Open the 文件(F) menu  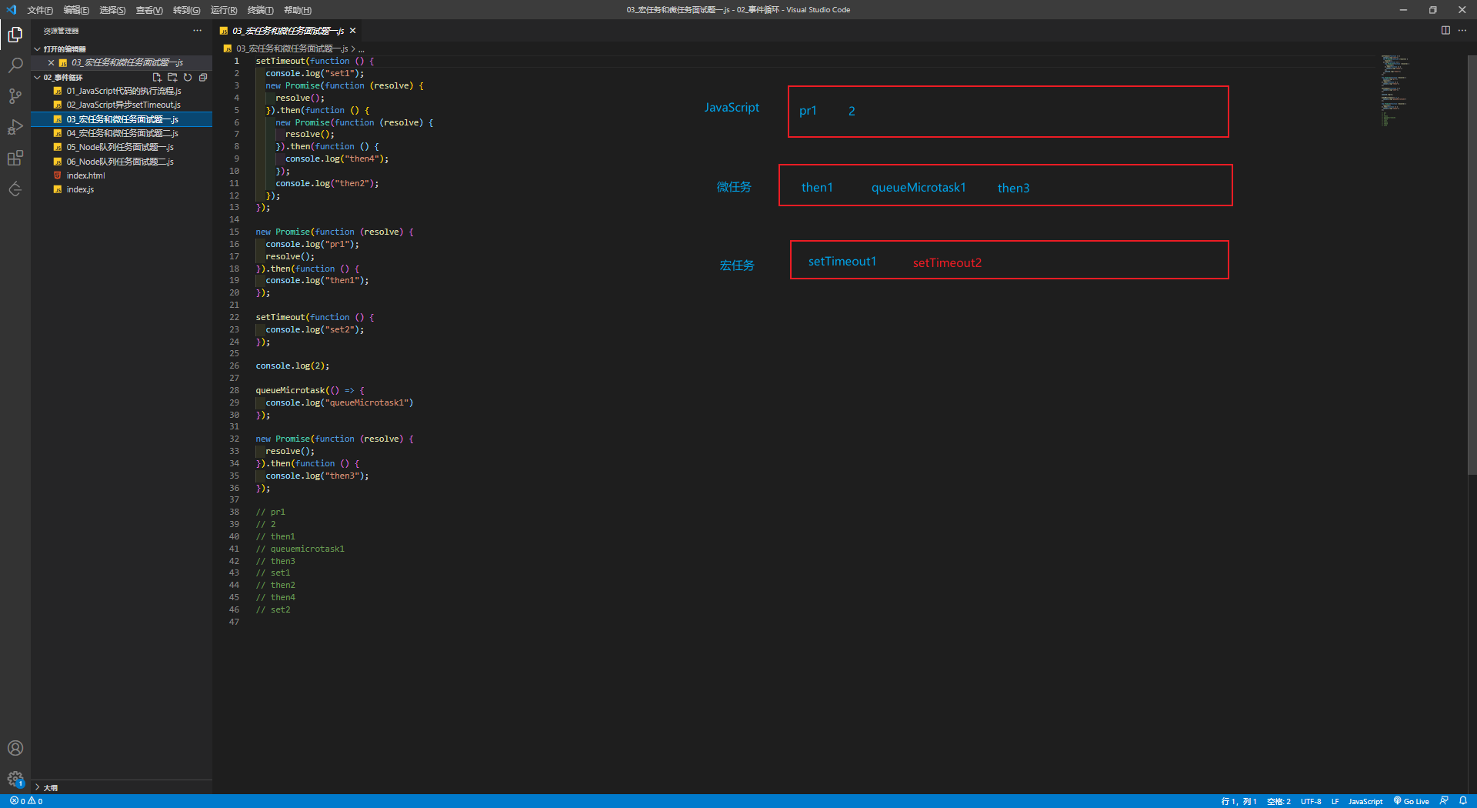[x=40, y=10]
